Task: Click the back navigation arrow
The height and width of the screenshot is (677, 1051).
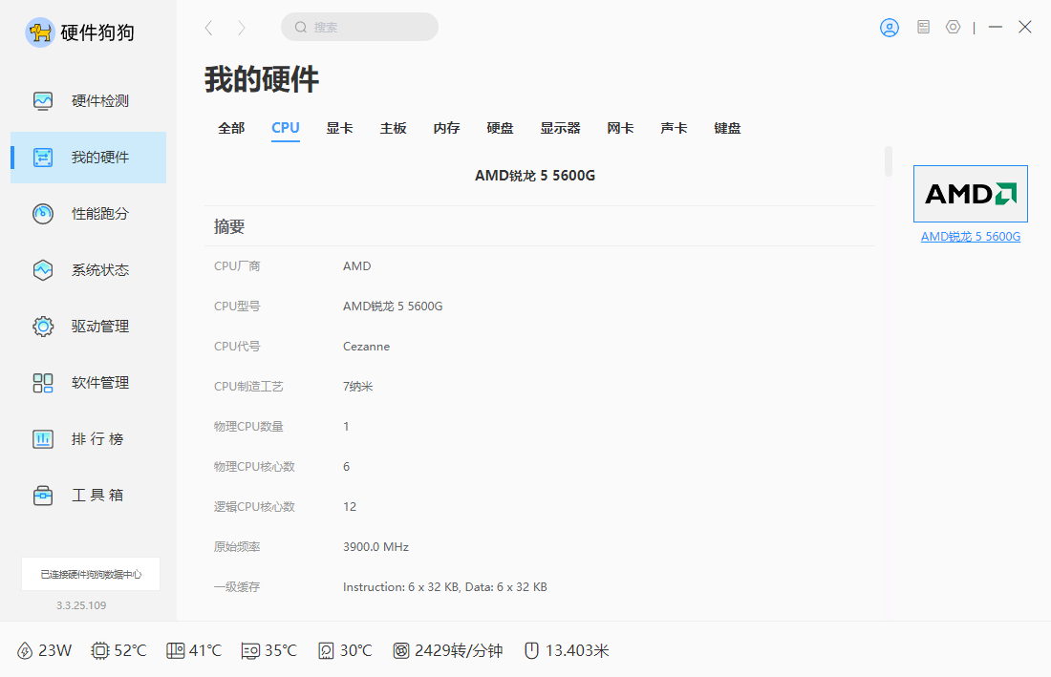Action: pos(208,28)
